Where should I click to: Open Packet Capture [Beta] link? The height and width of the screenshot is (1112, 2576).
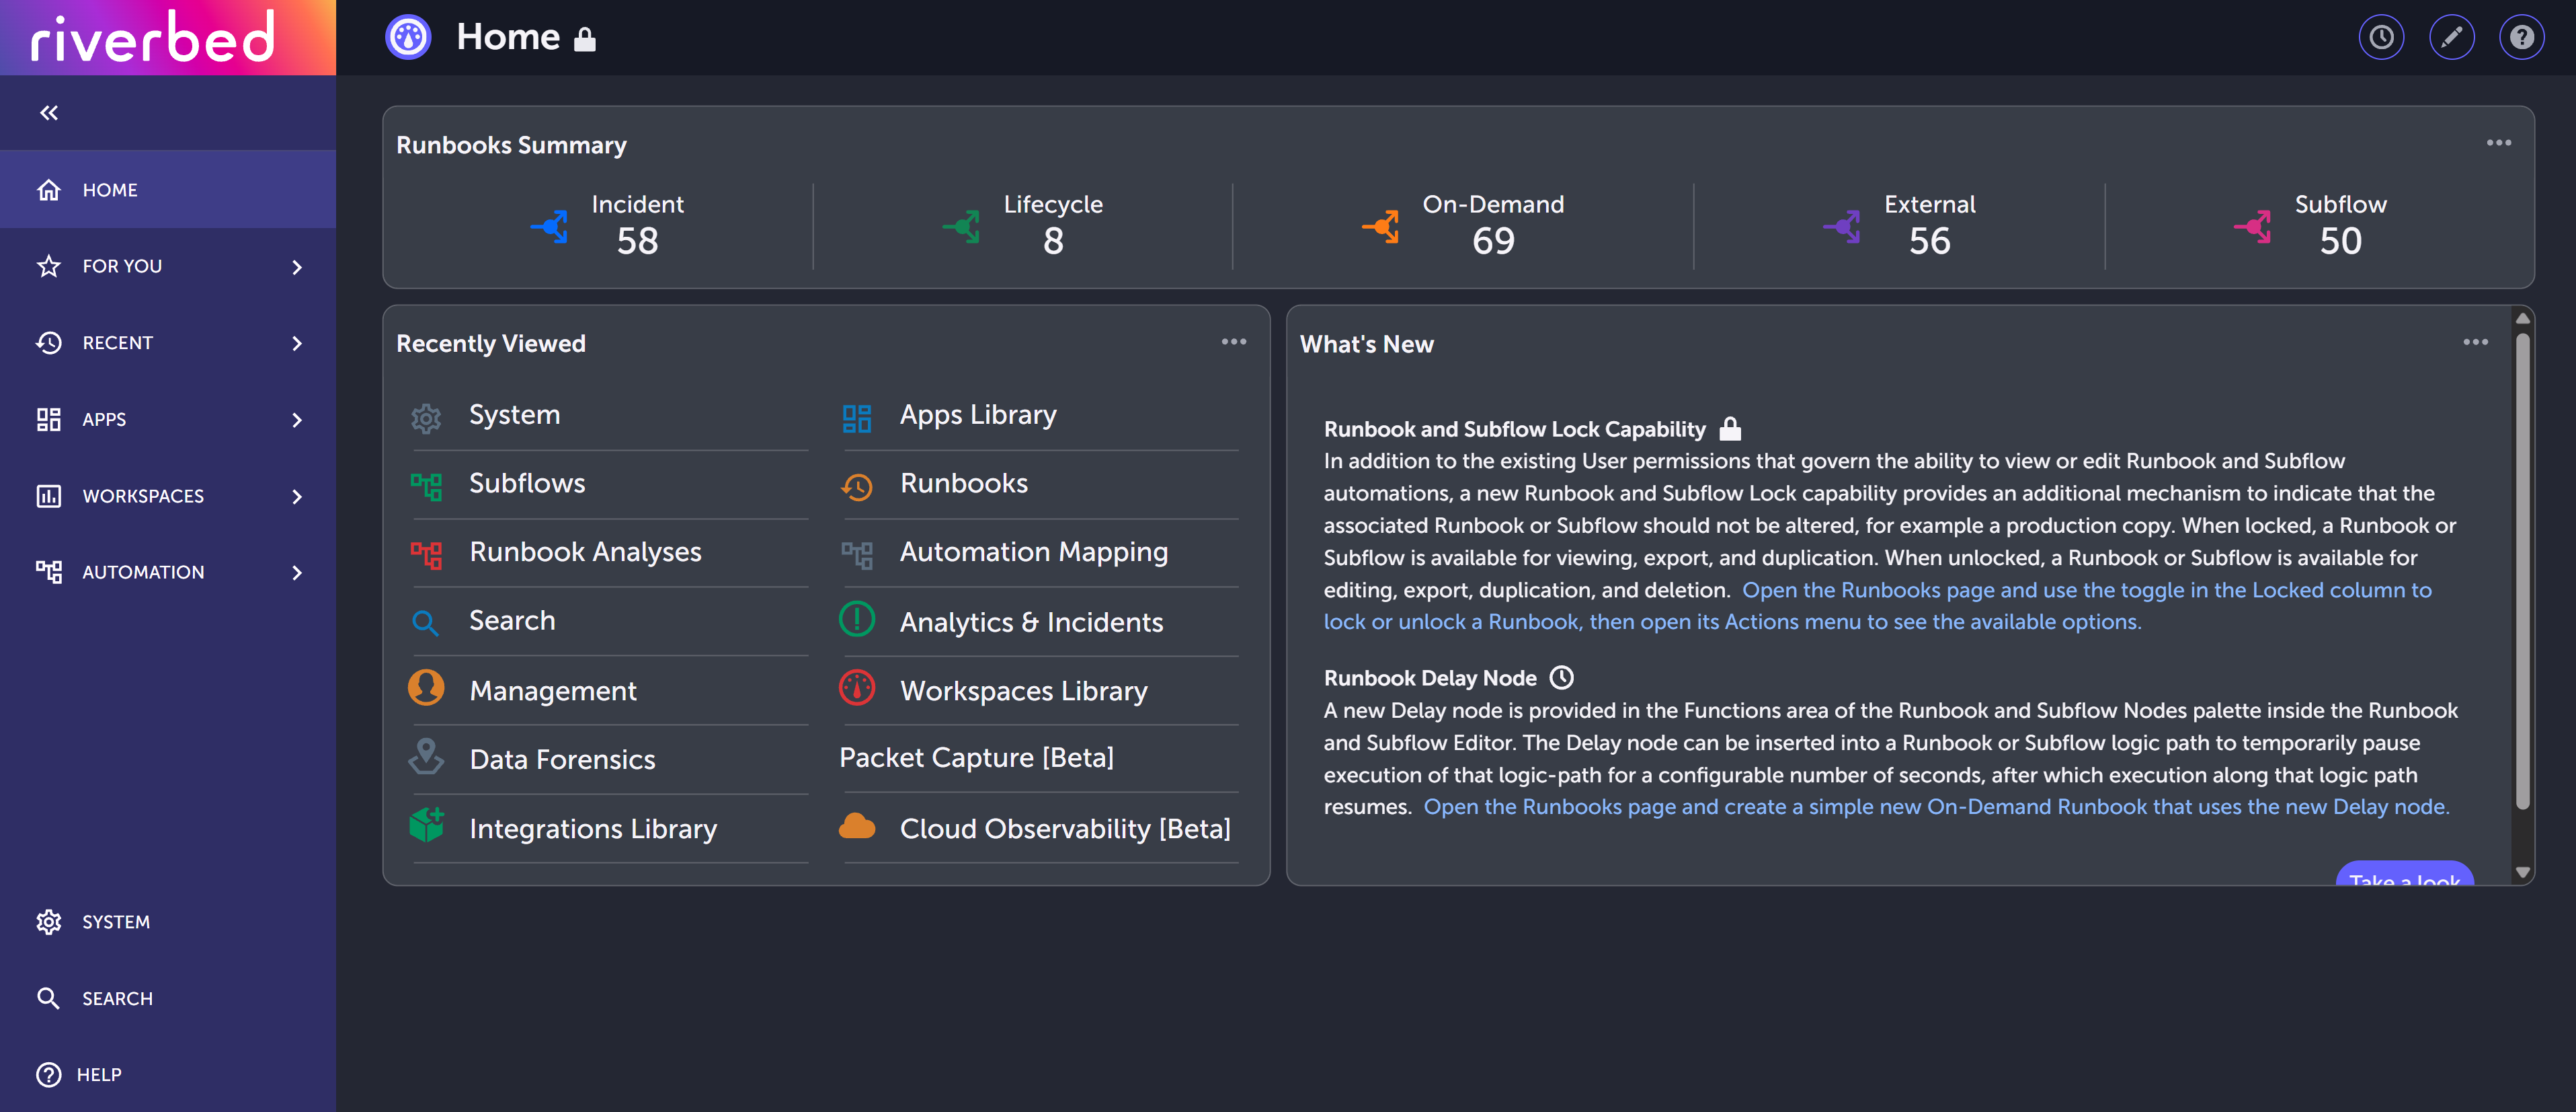pyautogui.click(x=977, y=757)
